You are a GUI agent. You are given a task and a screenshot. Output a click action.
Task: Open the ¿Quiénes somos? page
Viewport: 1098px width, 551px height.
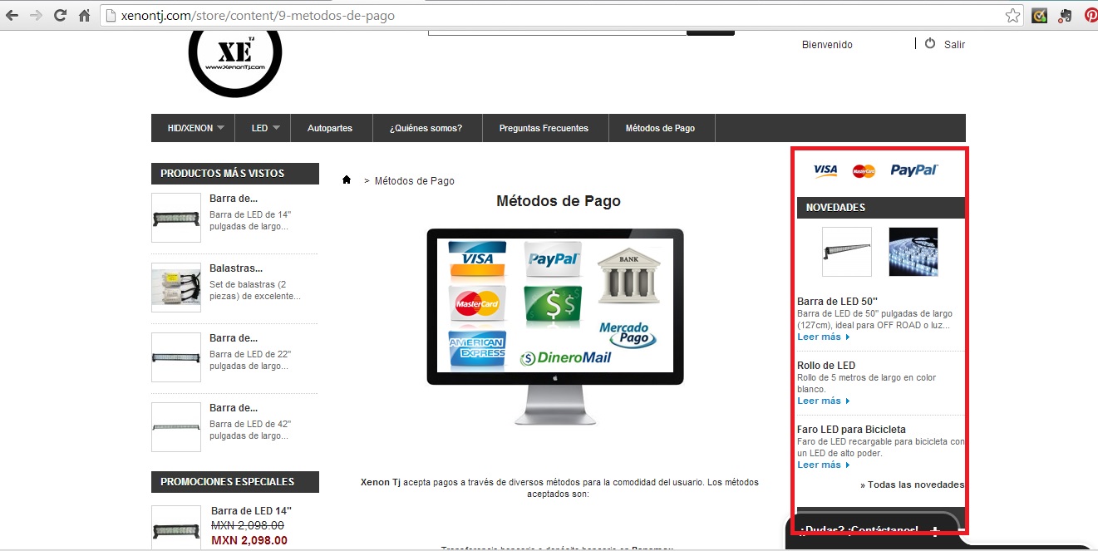[426, 128]
